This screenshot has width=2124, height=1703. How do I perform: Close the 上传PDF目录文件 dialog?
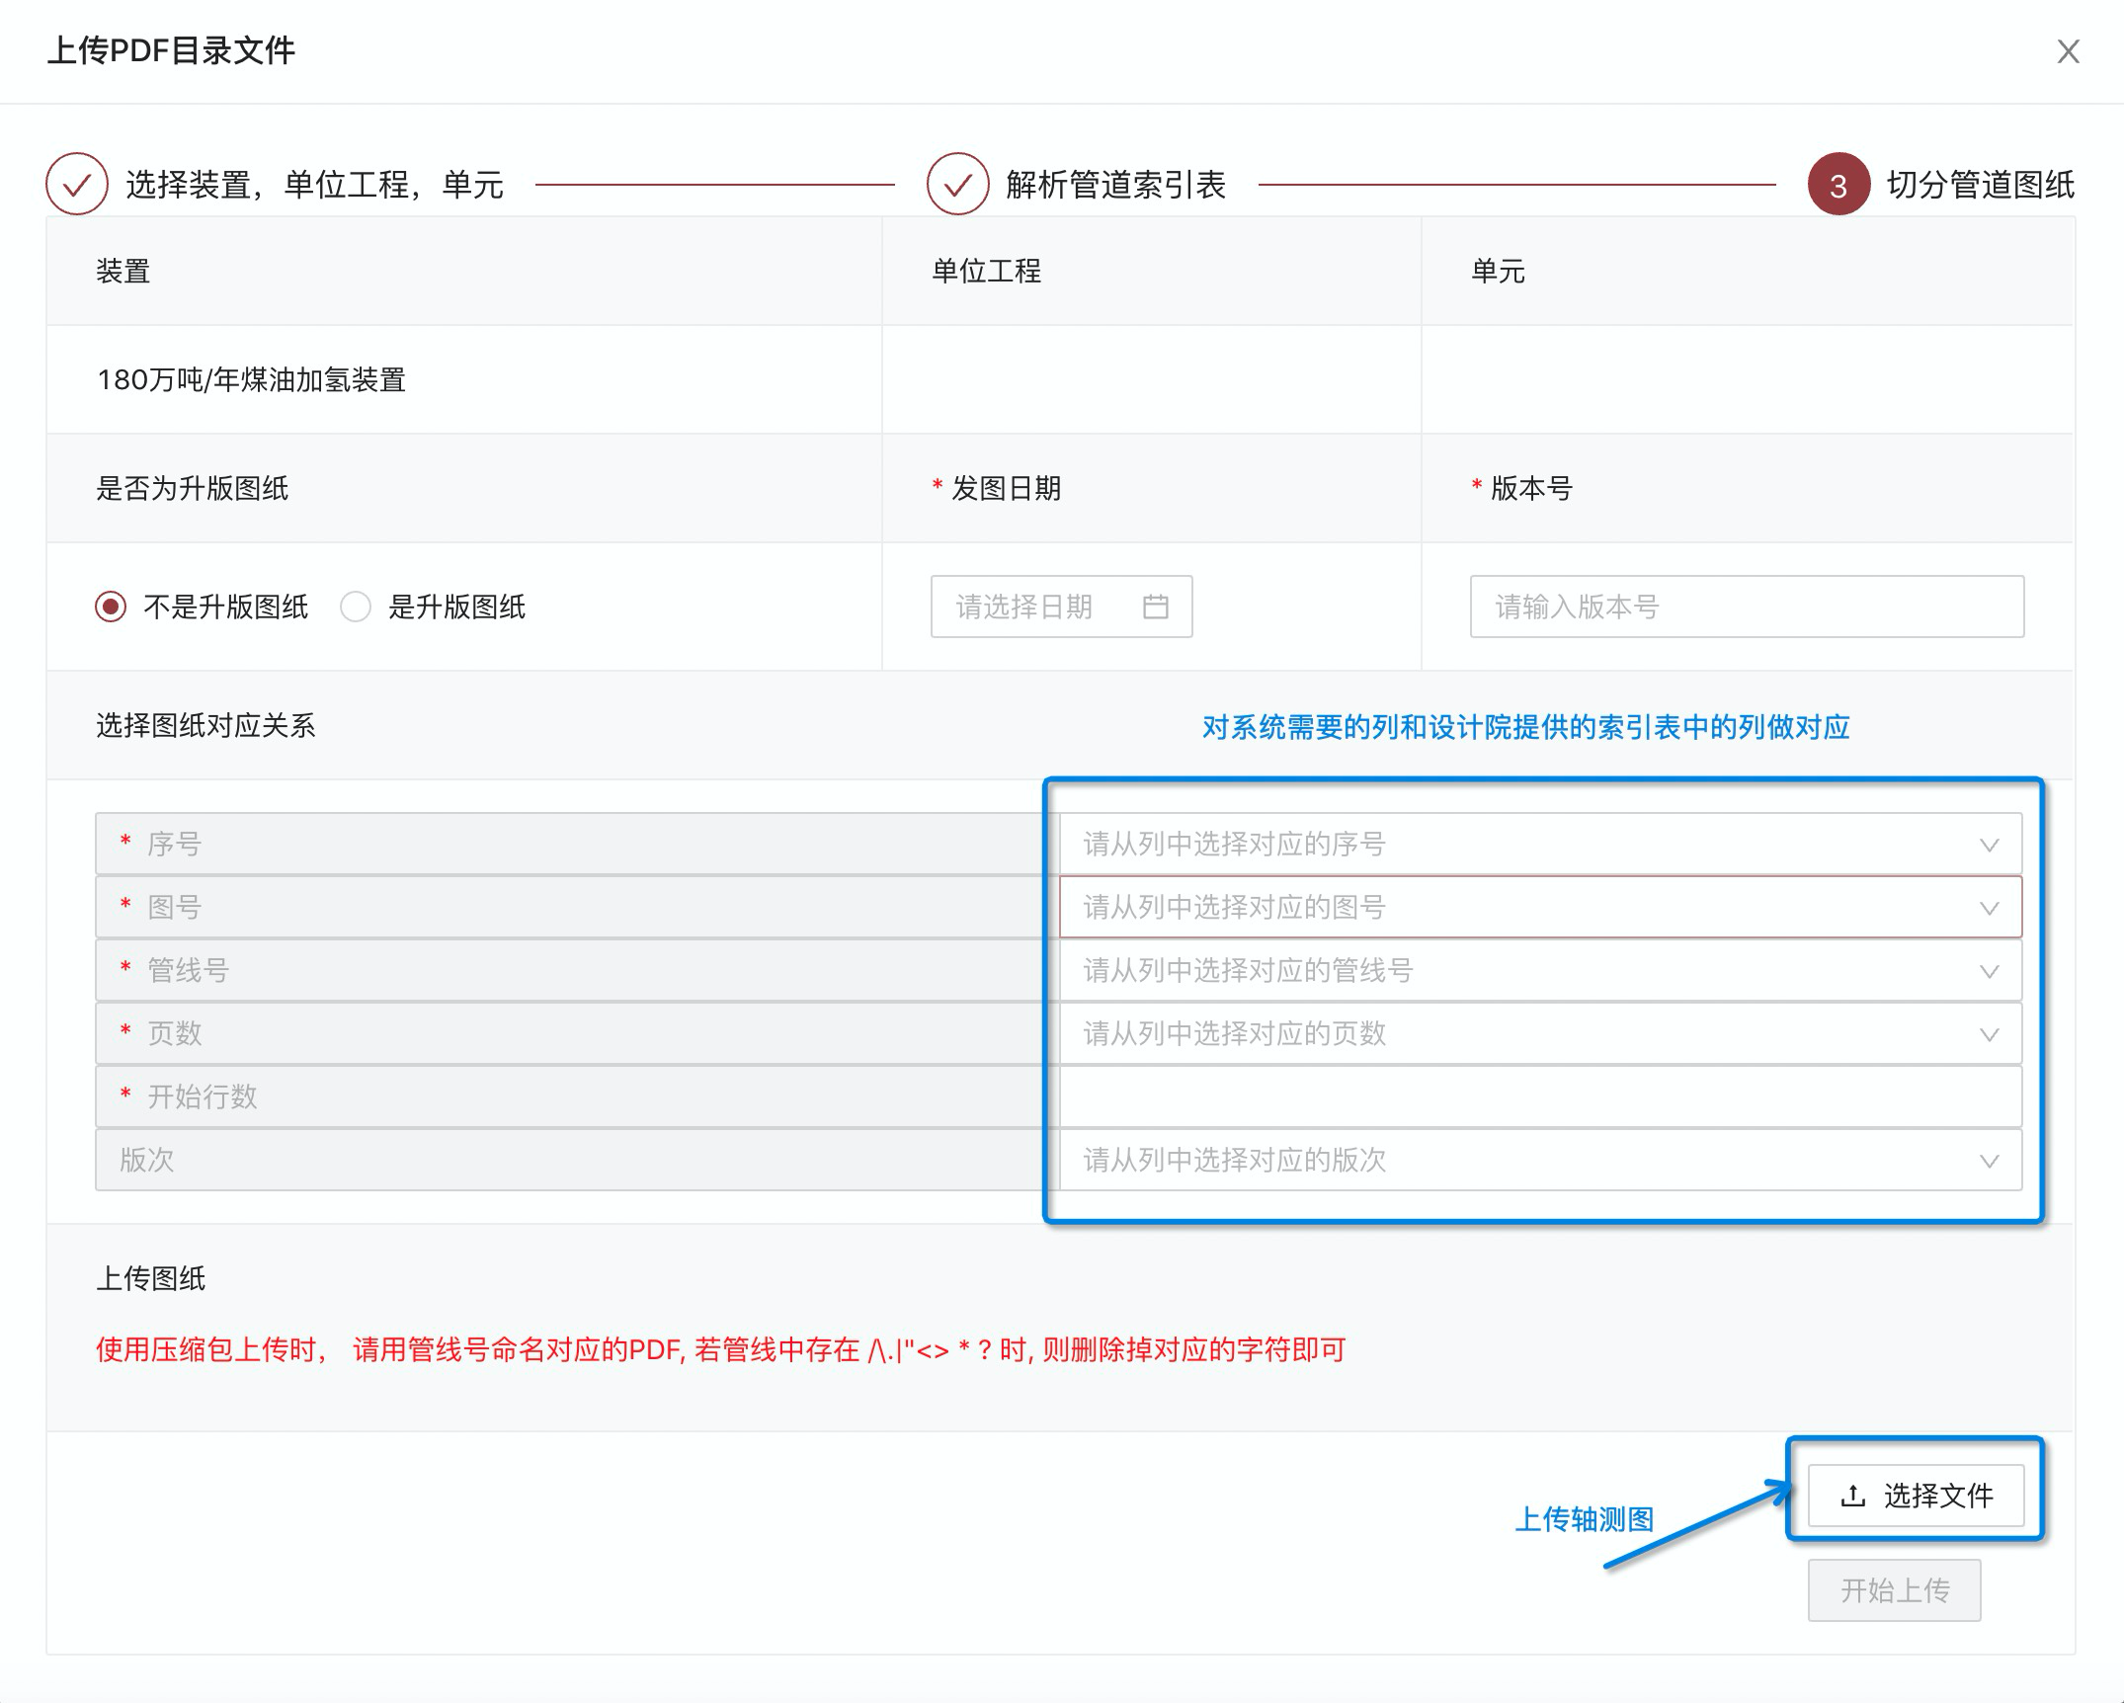2068,51
